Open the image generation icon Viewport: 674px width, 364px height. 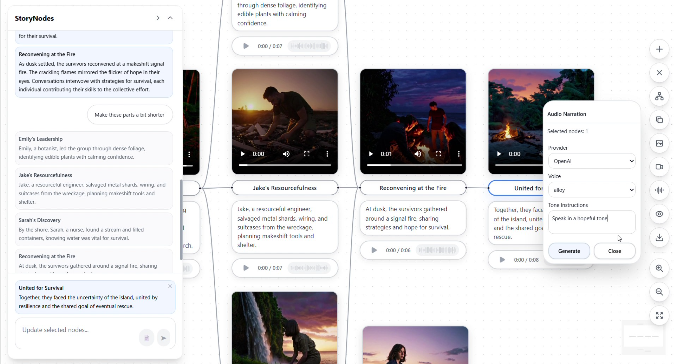(x=659, y=143)
